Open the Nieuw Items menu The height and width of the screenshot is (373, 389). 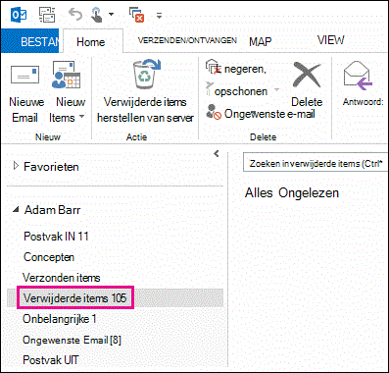(67, 93)
